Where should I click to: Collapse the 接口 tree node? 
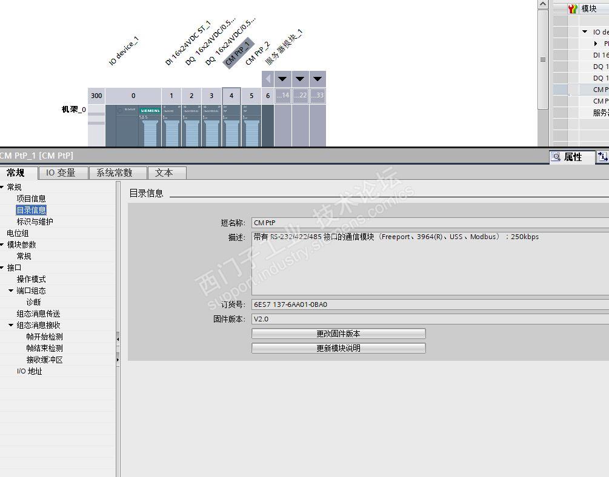tap(2, 268)
